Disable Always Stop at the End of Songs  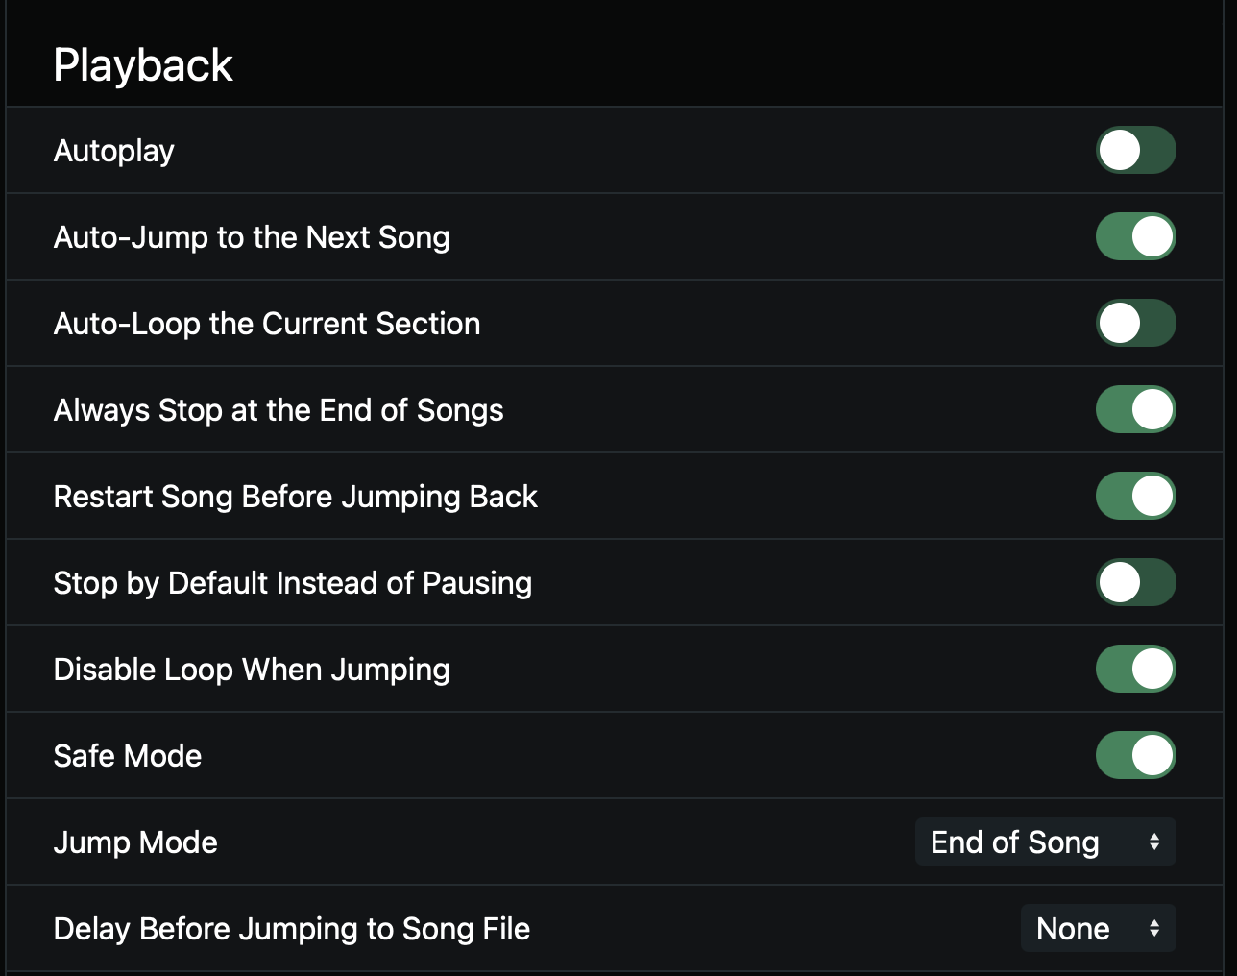click(1136, 409)
